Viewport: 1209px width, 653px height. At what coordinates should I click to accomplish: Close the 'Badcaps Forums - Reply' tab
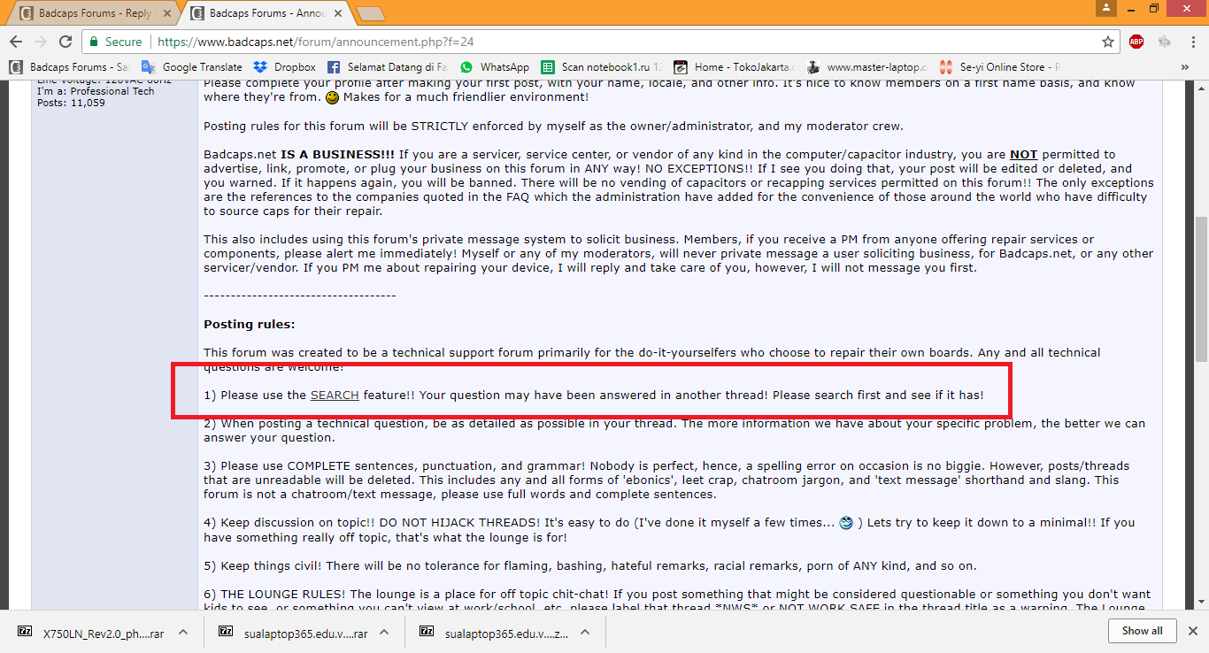coord(167,13)
